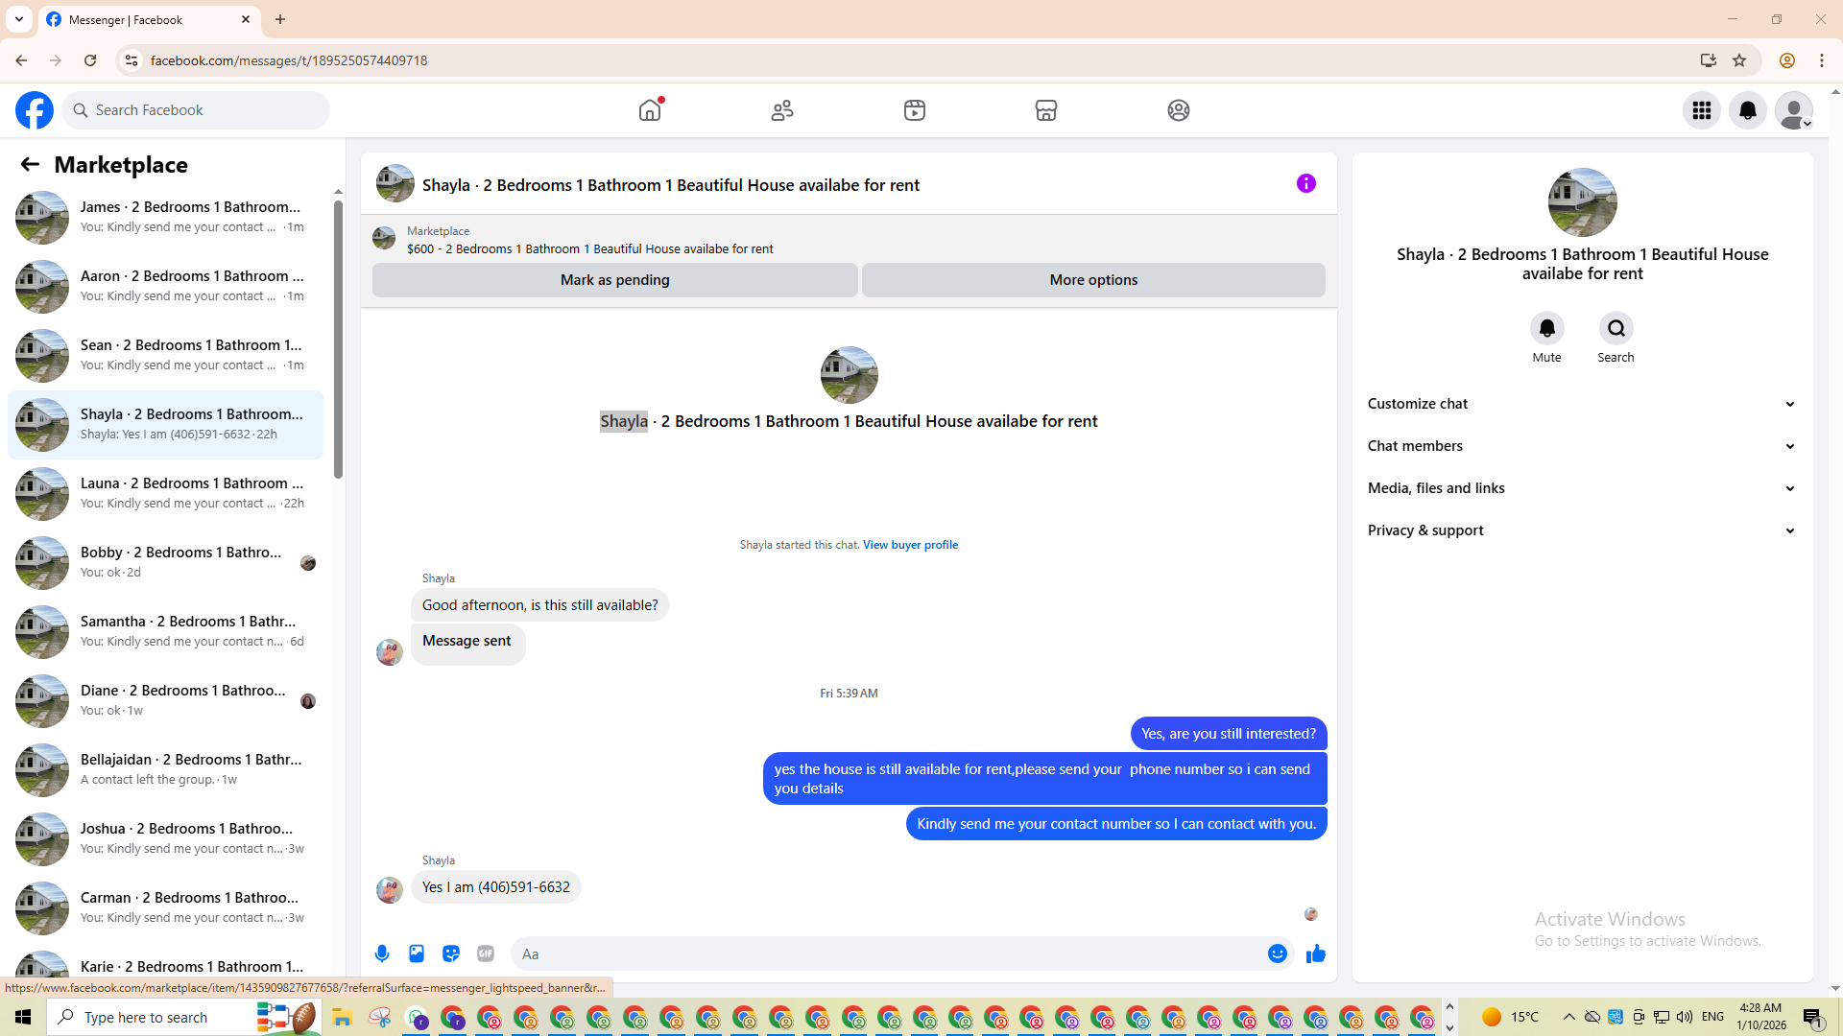
Task: Open the Facebook notifications bell
Action: click(1748, 110)
